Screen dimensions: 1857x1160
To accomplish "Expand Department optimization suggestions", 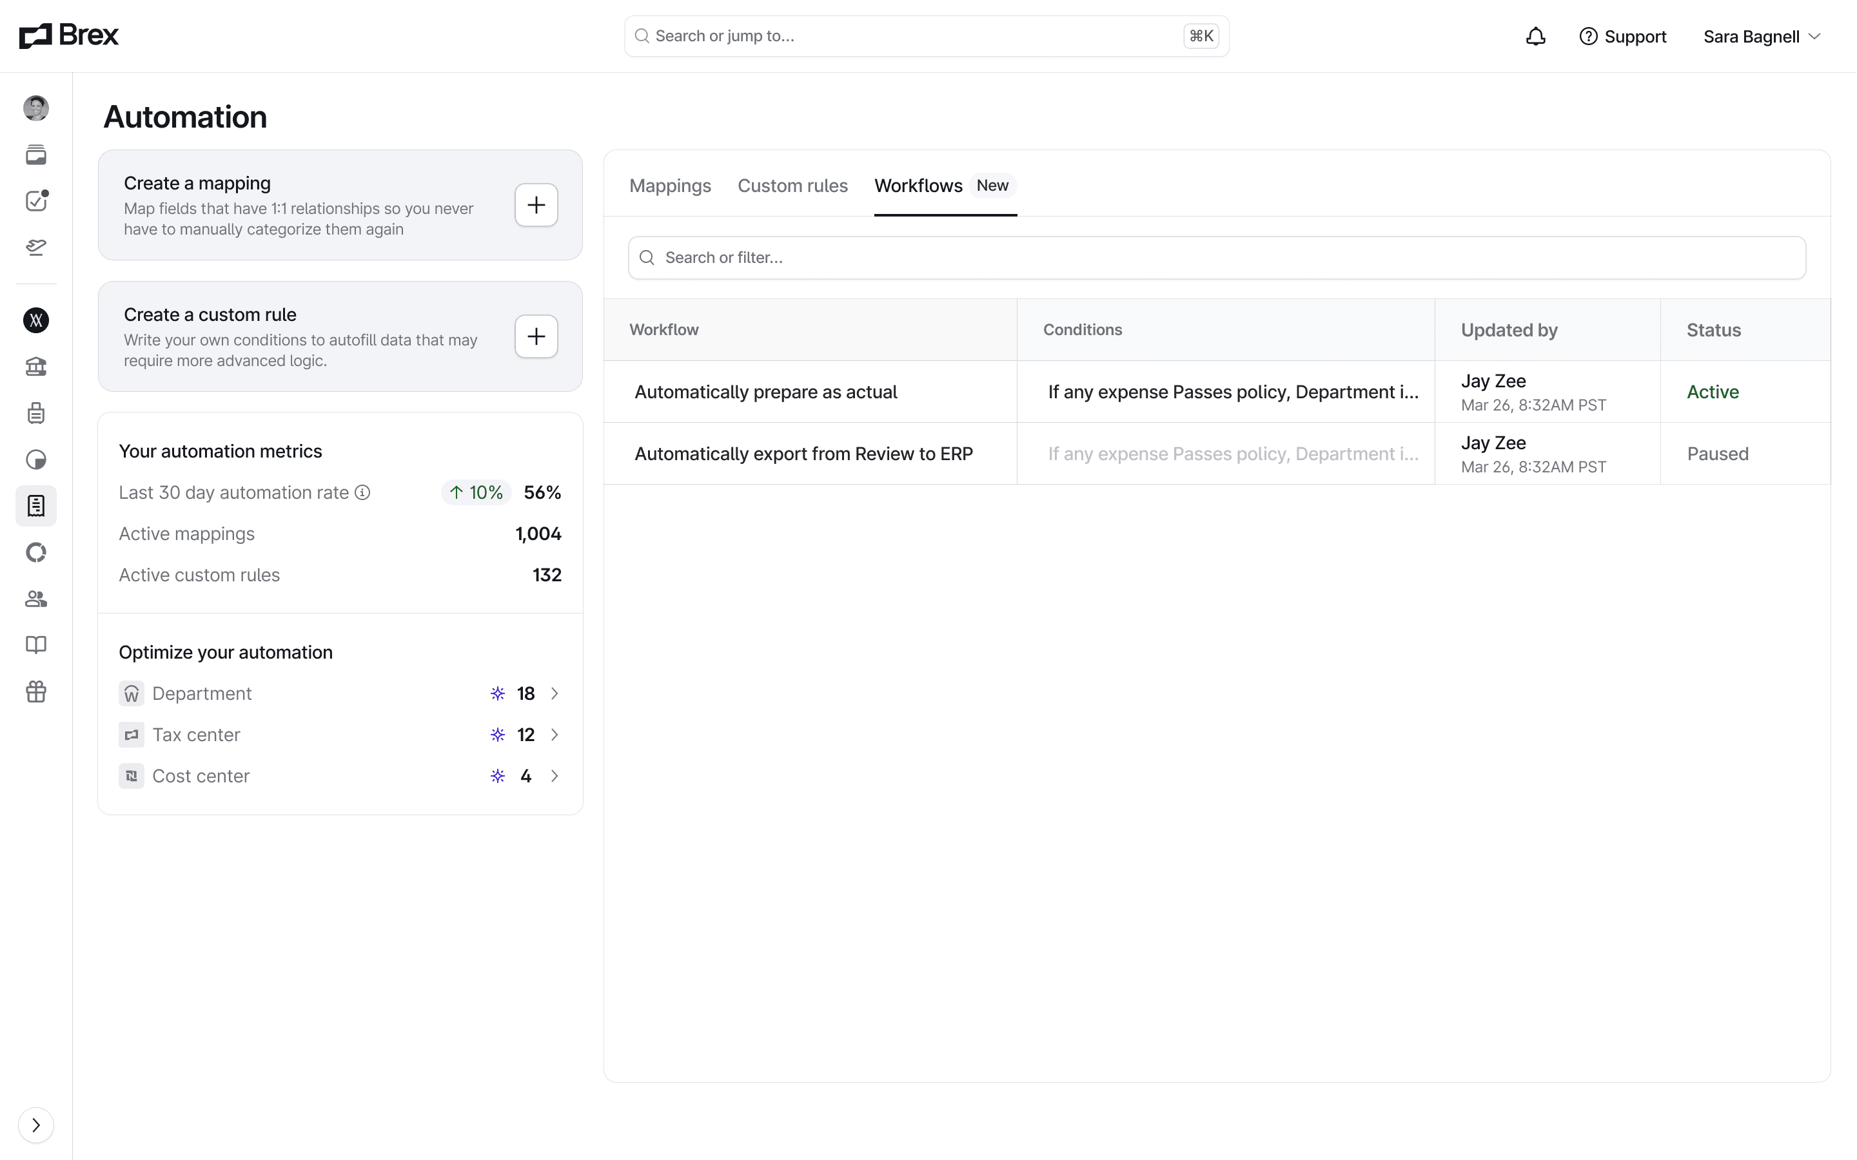I will [x=554, y=693].
